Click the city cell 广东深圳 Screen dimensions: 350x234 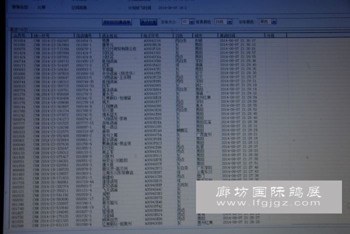(x=204, y=167)
